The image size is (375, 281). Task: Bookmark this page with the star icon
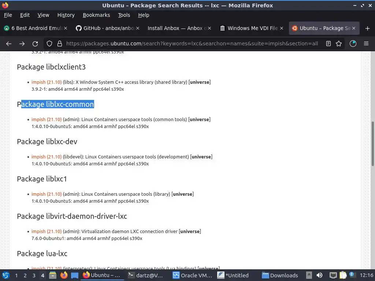tap(339, 44)
